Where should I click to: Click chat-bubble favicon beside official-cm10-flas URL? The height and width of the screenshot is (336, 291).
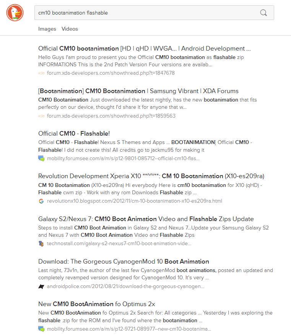pos(41,158)
